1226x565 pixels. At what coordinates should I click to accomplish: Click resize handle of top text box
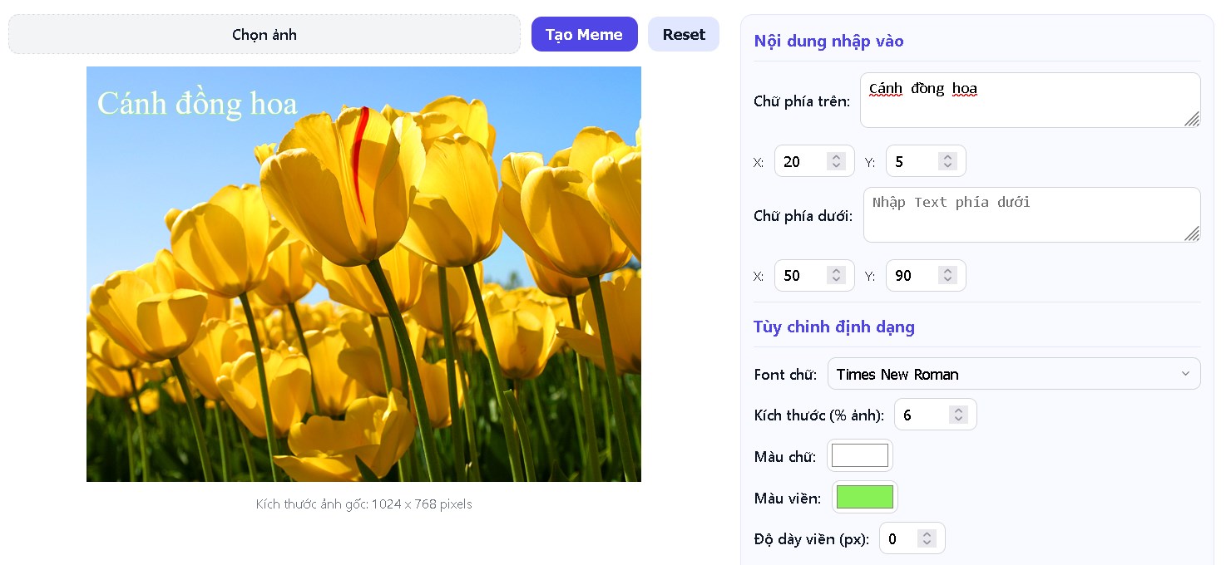point(1192,120)
